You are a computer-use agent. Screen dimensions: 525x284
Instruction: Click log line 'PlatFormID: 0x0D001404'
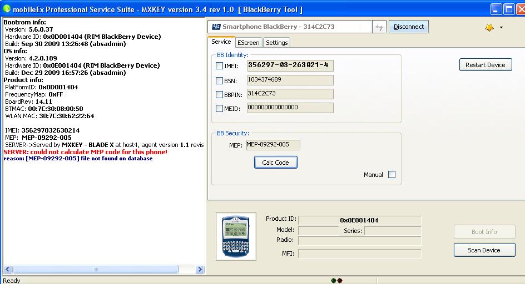(42, 87)
